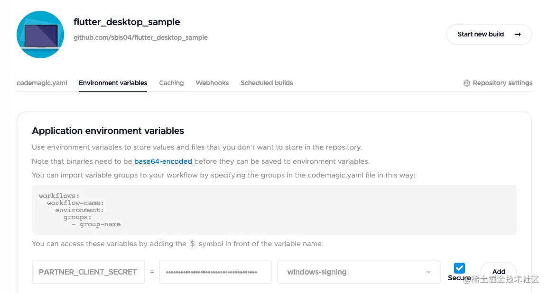Switch to the codemagic.yaml tab
This screenshot has height=293, width=548.
42,83
